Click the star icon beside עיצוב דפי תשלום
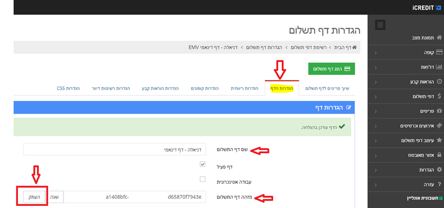 tap(439, 140)
